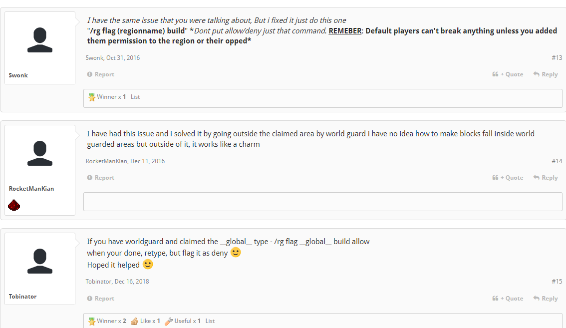Click the Winner trophy icon on Swonk's post
The width and height of the screenshot is (566, 328).
[x=92, y=97]
